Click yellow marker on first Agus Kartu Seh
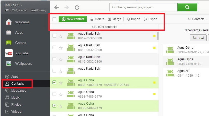The width and height of the screenshot is (209, 116). tap(154, 36)
